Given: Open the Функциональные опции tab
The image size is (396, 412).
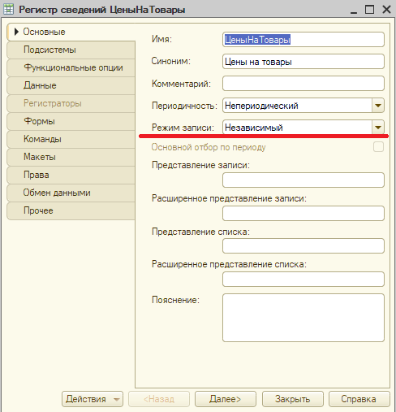Looking at the screenshot, I should click(x=71, y=67).
